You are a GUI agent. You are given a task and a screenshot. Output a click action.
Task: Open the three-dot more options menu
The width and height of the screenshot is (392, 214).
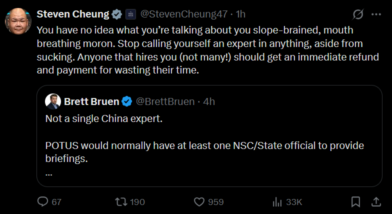pos(376,14)
